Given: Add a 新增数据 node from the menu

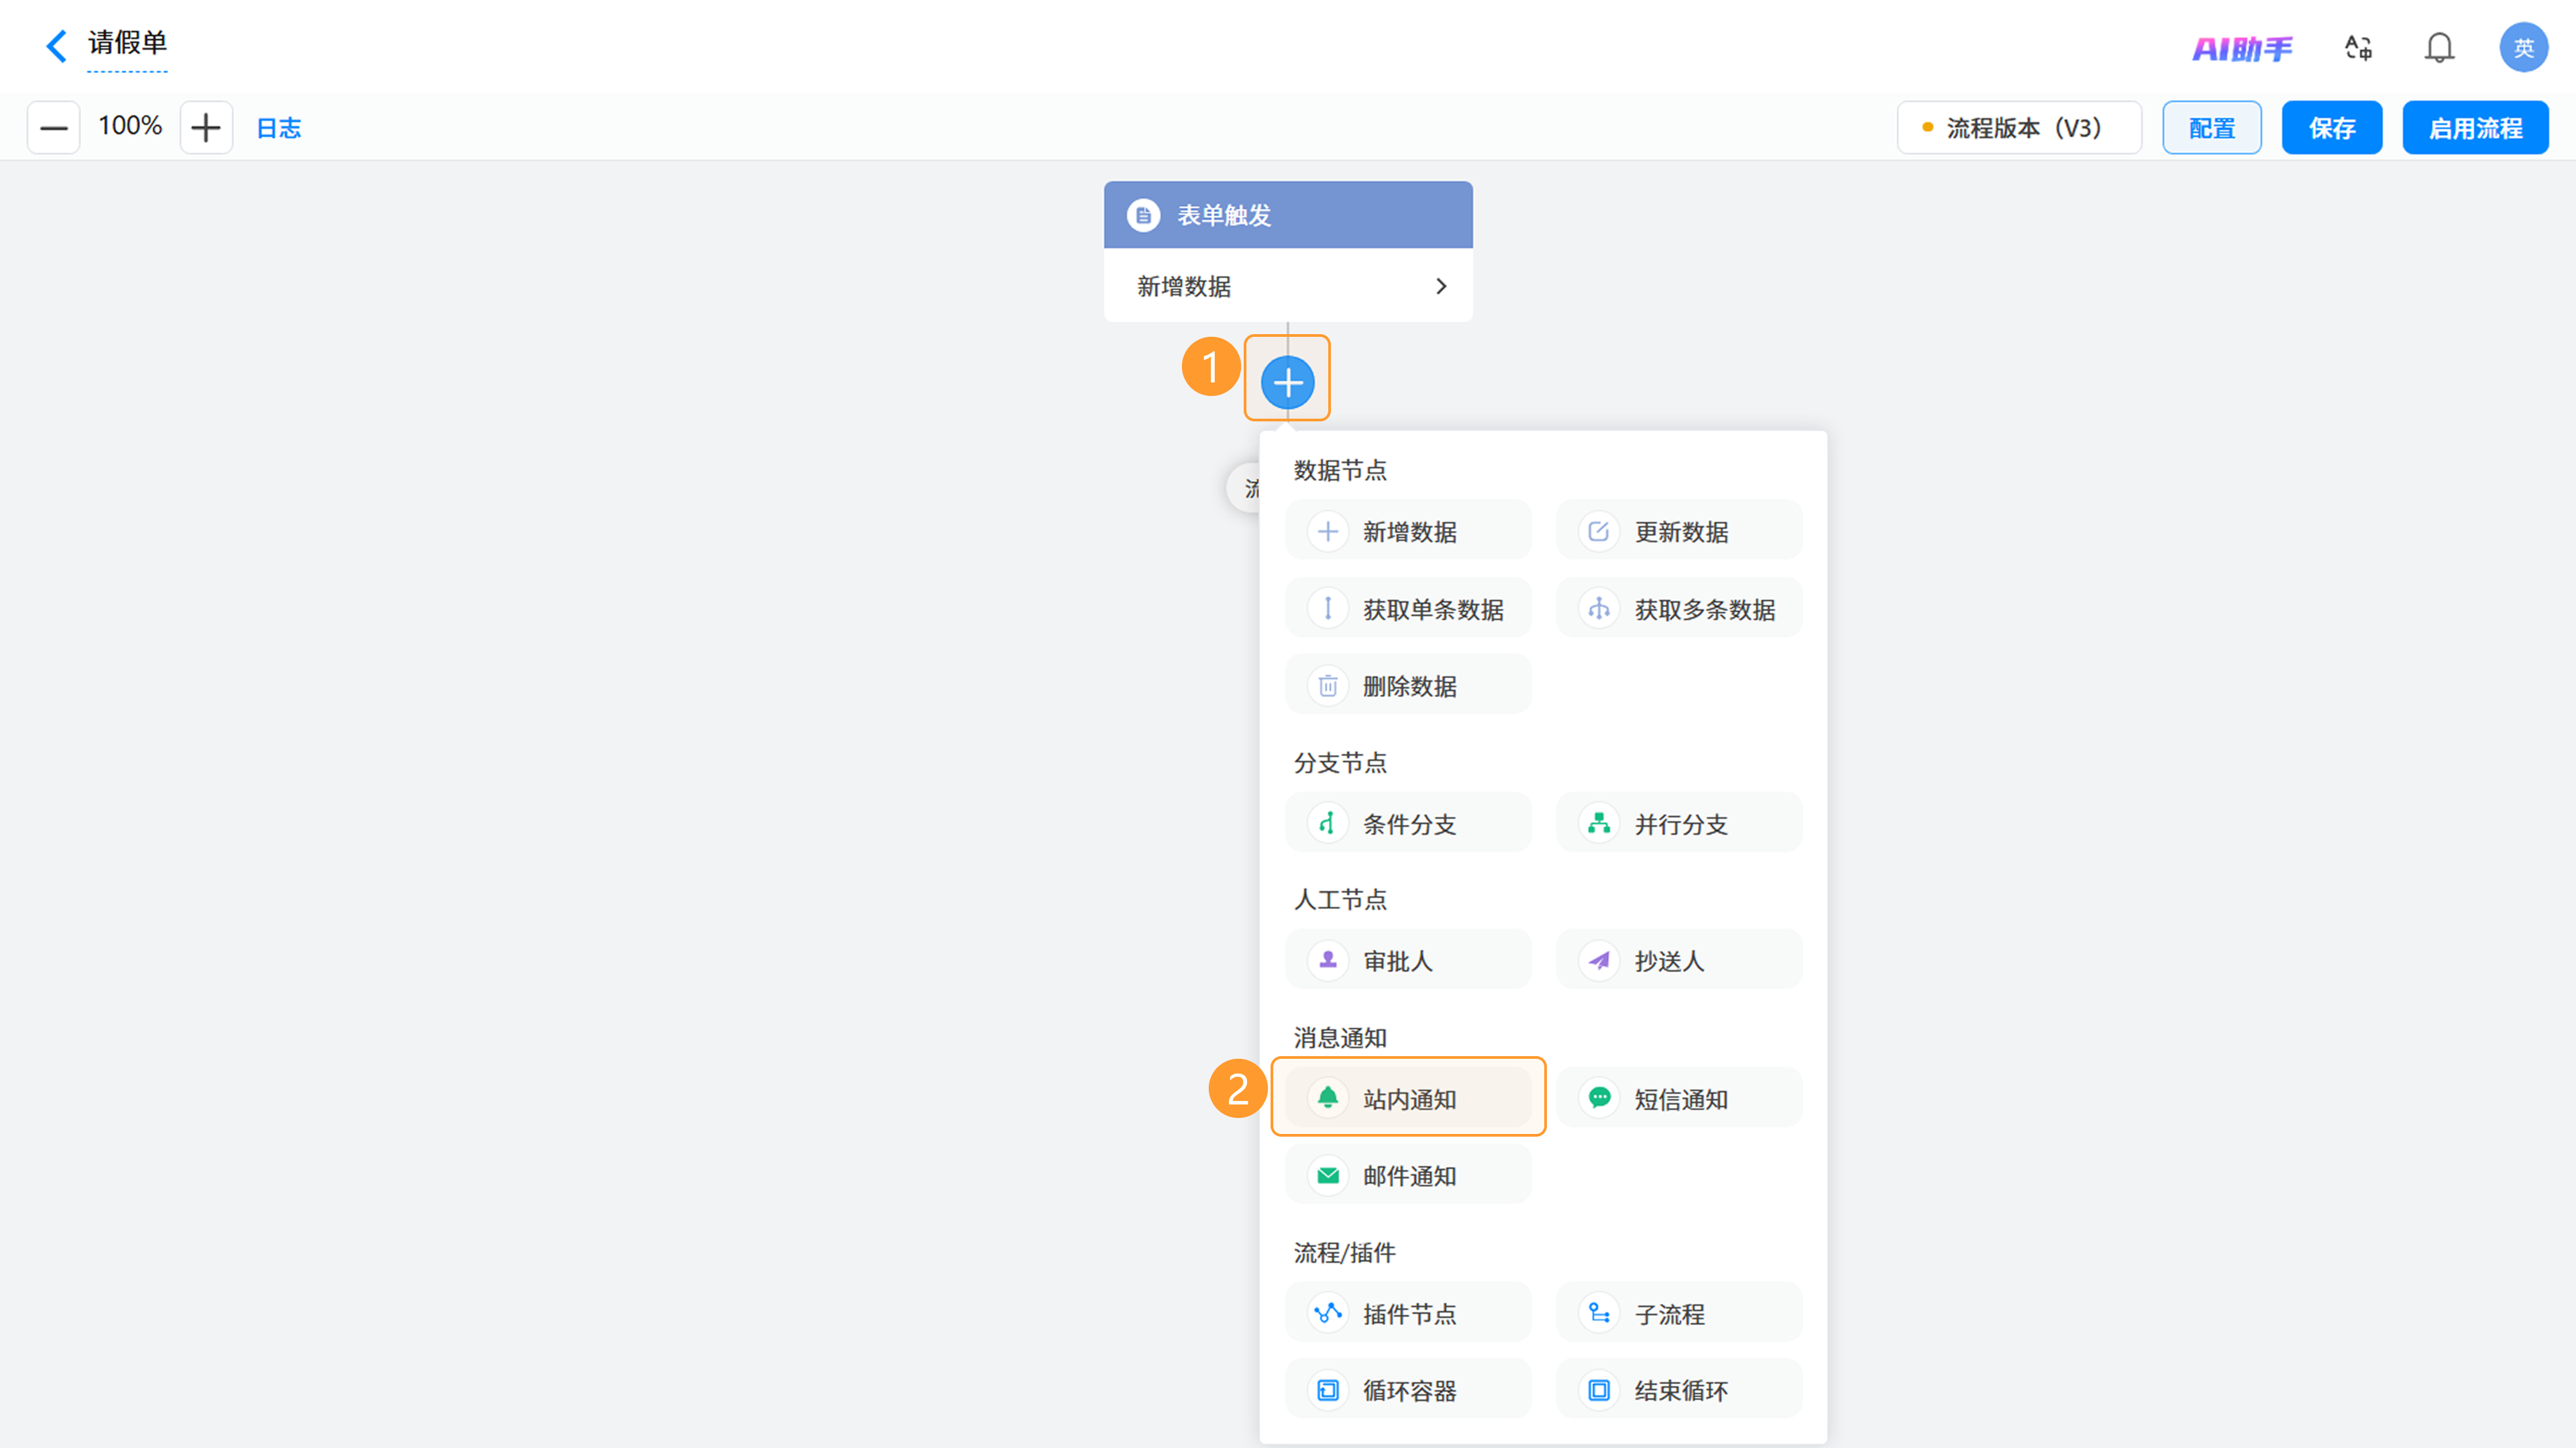Looking at the screenshot, I should click(x=1408, y=531).
